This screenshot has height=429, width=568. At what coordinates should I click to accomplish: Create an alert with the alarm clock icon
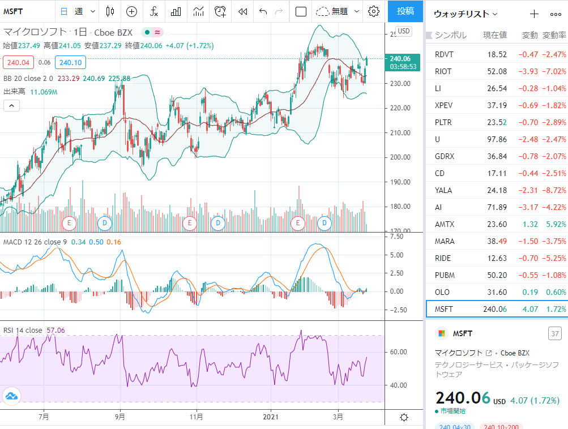(x=220, y=11)
